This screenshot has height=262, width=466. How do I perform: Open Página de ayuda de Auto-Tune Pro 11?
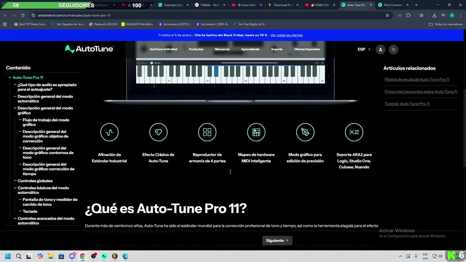tap(417, 79)
